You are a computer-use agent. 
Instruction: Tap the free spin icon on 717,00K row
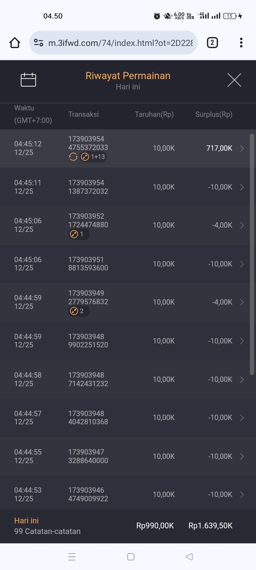point(73,157)
